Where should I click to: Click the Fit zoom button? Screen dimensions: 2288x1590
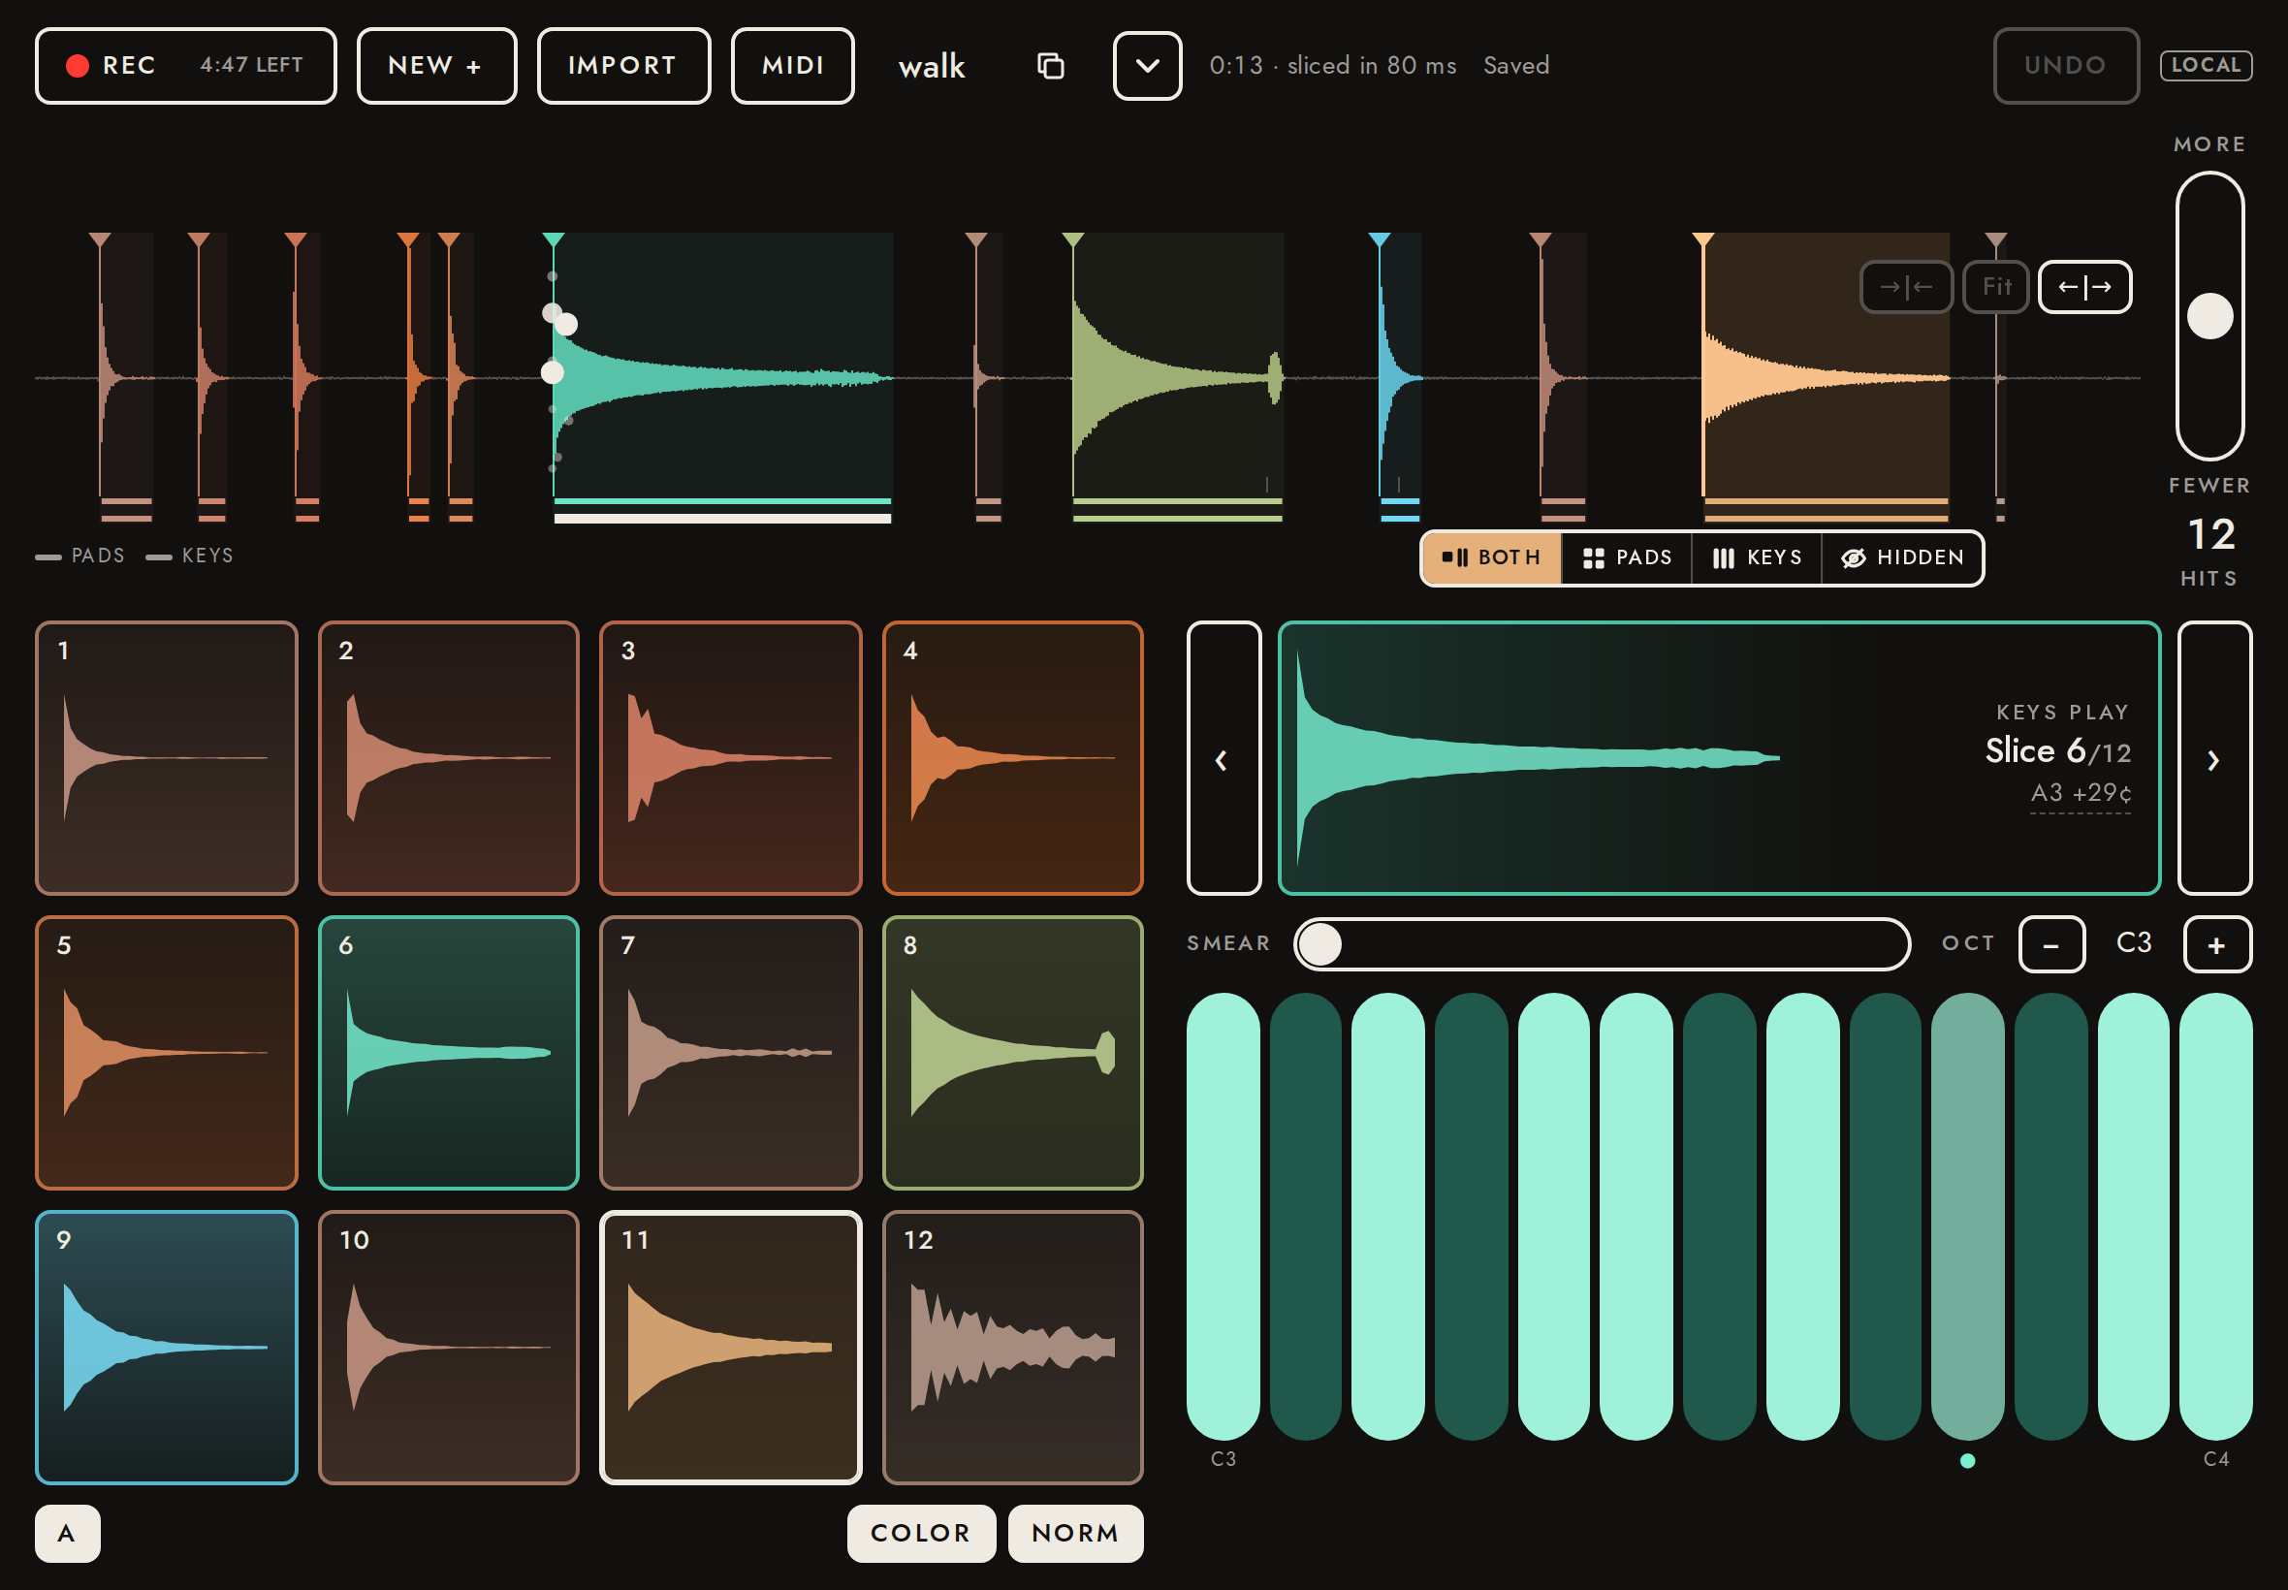(x=1995, y=287)
